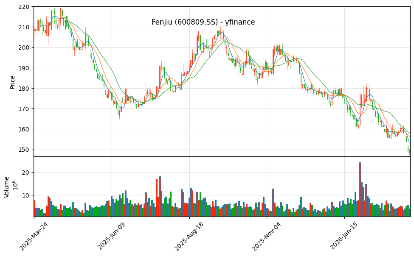The image size is (414, 256).
Task: Click the 190 price tick label
Action: click(x=24, y=68)
